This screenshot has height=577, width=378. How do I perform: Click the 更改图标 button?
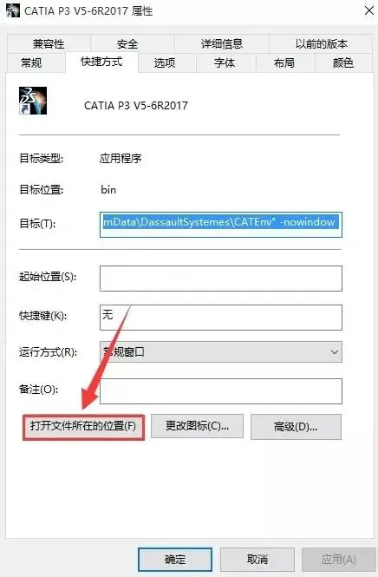pos(197,426)
